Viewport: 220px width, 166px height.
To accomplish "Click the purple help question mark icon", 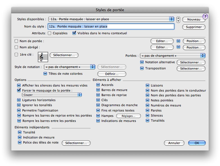I will pyautogui.click(x=205, y=17).
